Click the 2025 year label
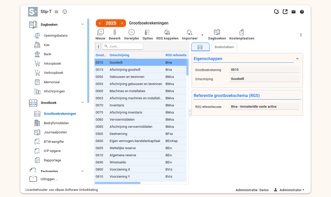331x197 pixels. 111,23
